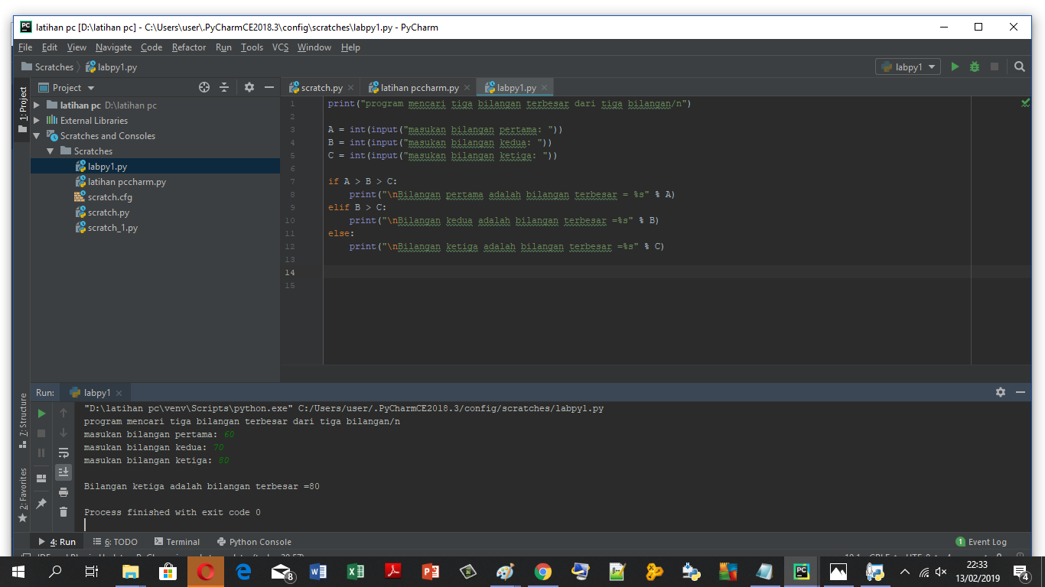This screenshot has width=1045, height=587.
Task: Toggle scroll to end in Run console
Action: click(63, 472)
